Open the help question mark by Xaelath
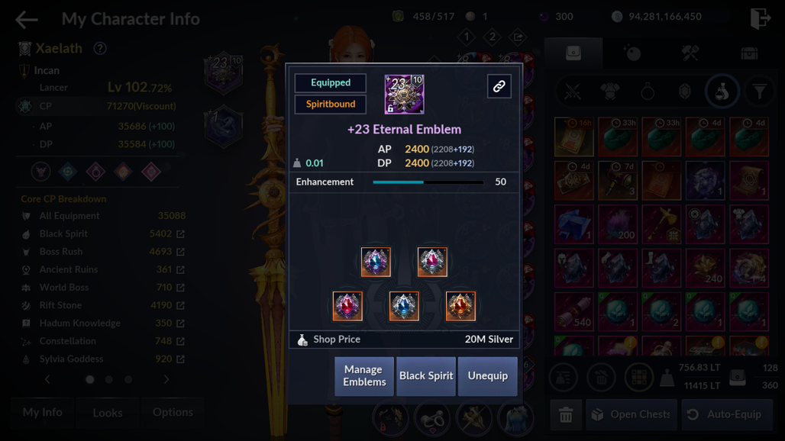 pyautogui.click(x=100, y=49)
